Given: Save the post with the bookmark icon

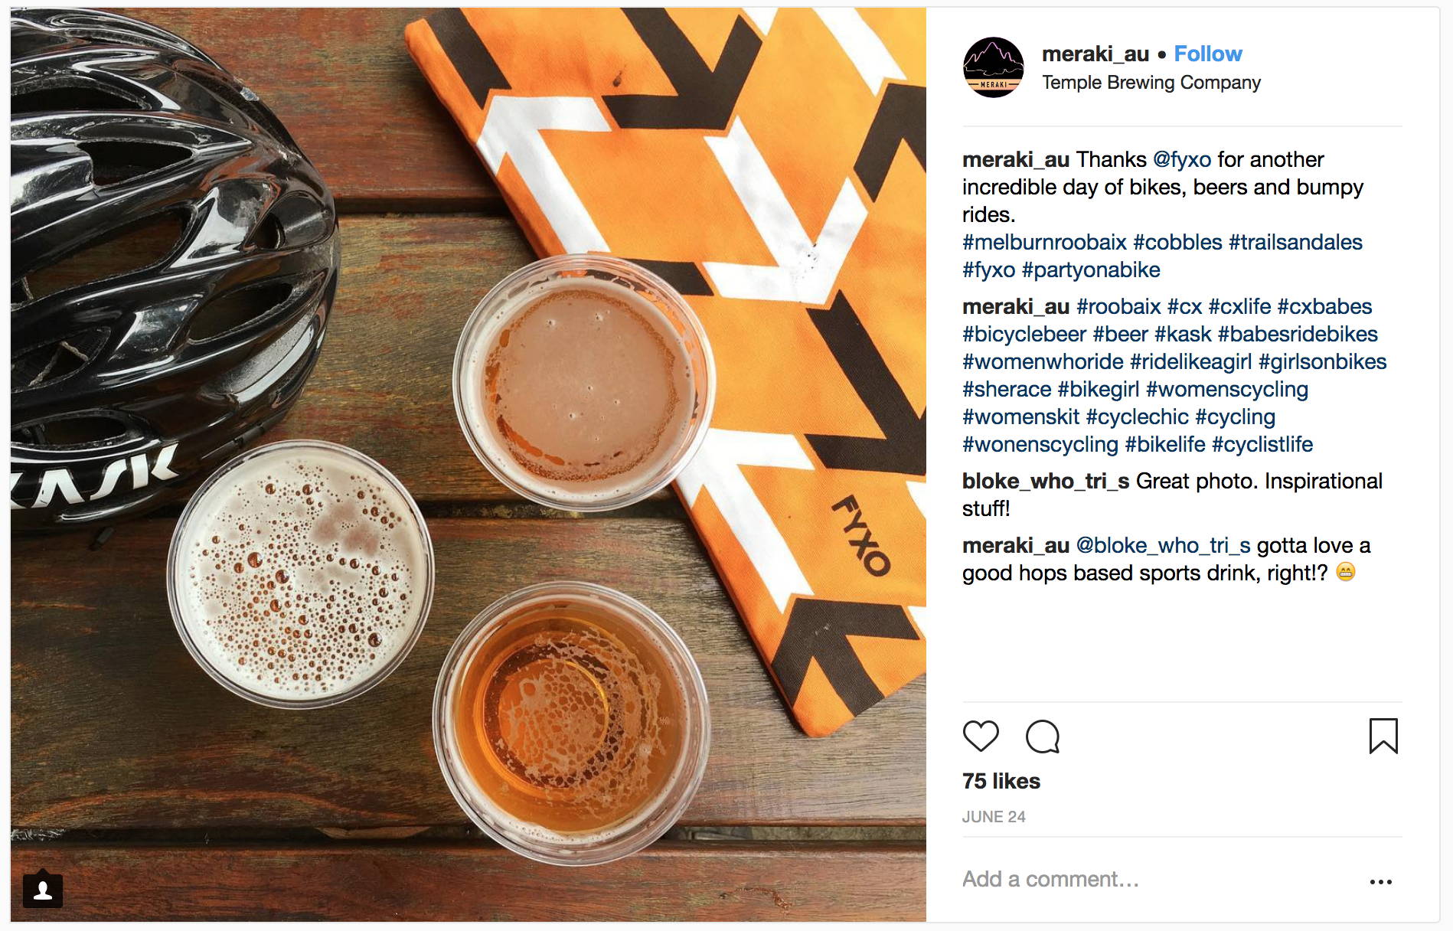Looking at the screenshot, I should tap(1383, 736).
